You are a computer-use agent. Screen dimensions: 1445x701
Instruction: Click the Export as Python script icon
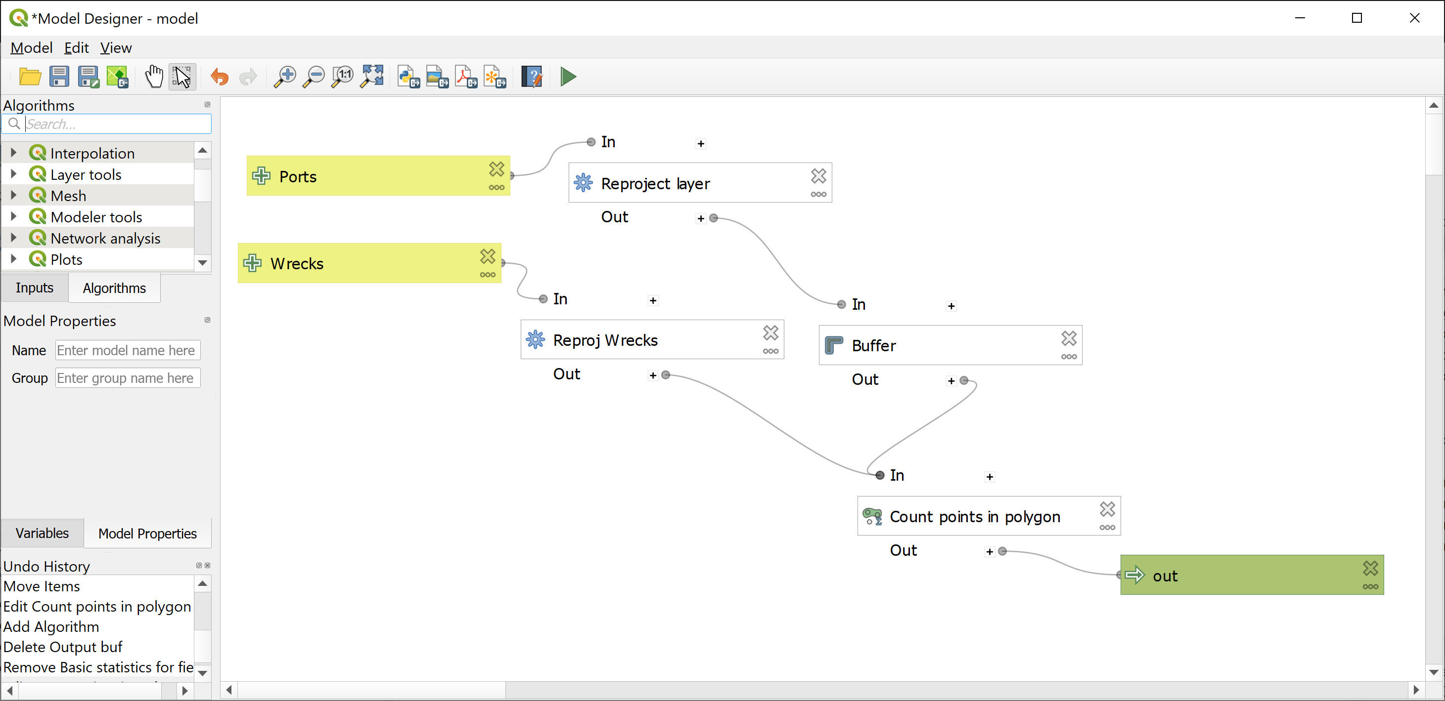point(408,77)
